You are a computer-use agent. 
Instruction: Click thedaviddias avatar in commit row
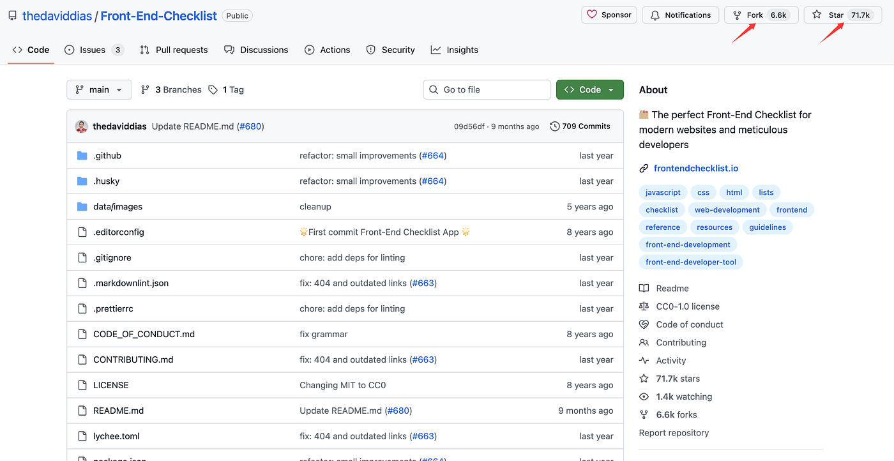coord(81,126)
